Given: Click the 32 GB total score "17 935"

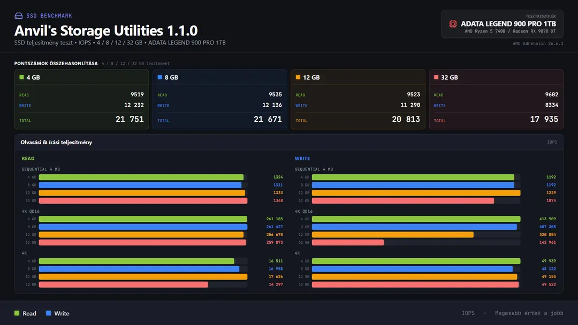Looking at the screenshot, I should pyautogui.click(x=544, y=119).
